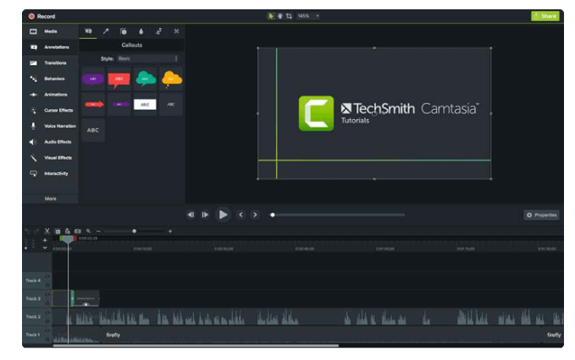Select the red speech bubble callout
Viewport: 575px width, 360px height.
119,79
